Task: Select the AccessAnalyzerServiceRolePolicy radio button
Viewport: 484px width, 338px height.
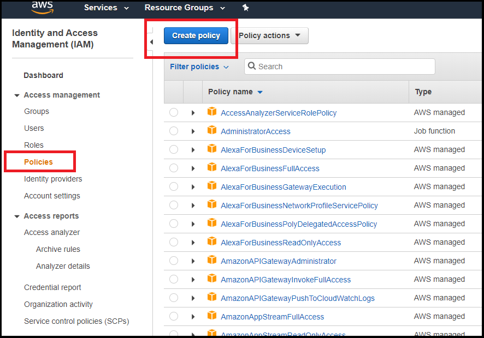Action: point(174,112)
